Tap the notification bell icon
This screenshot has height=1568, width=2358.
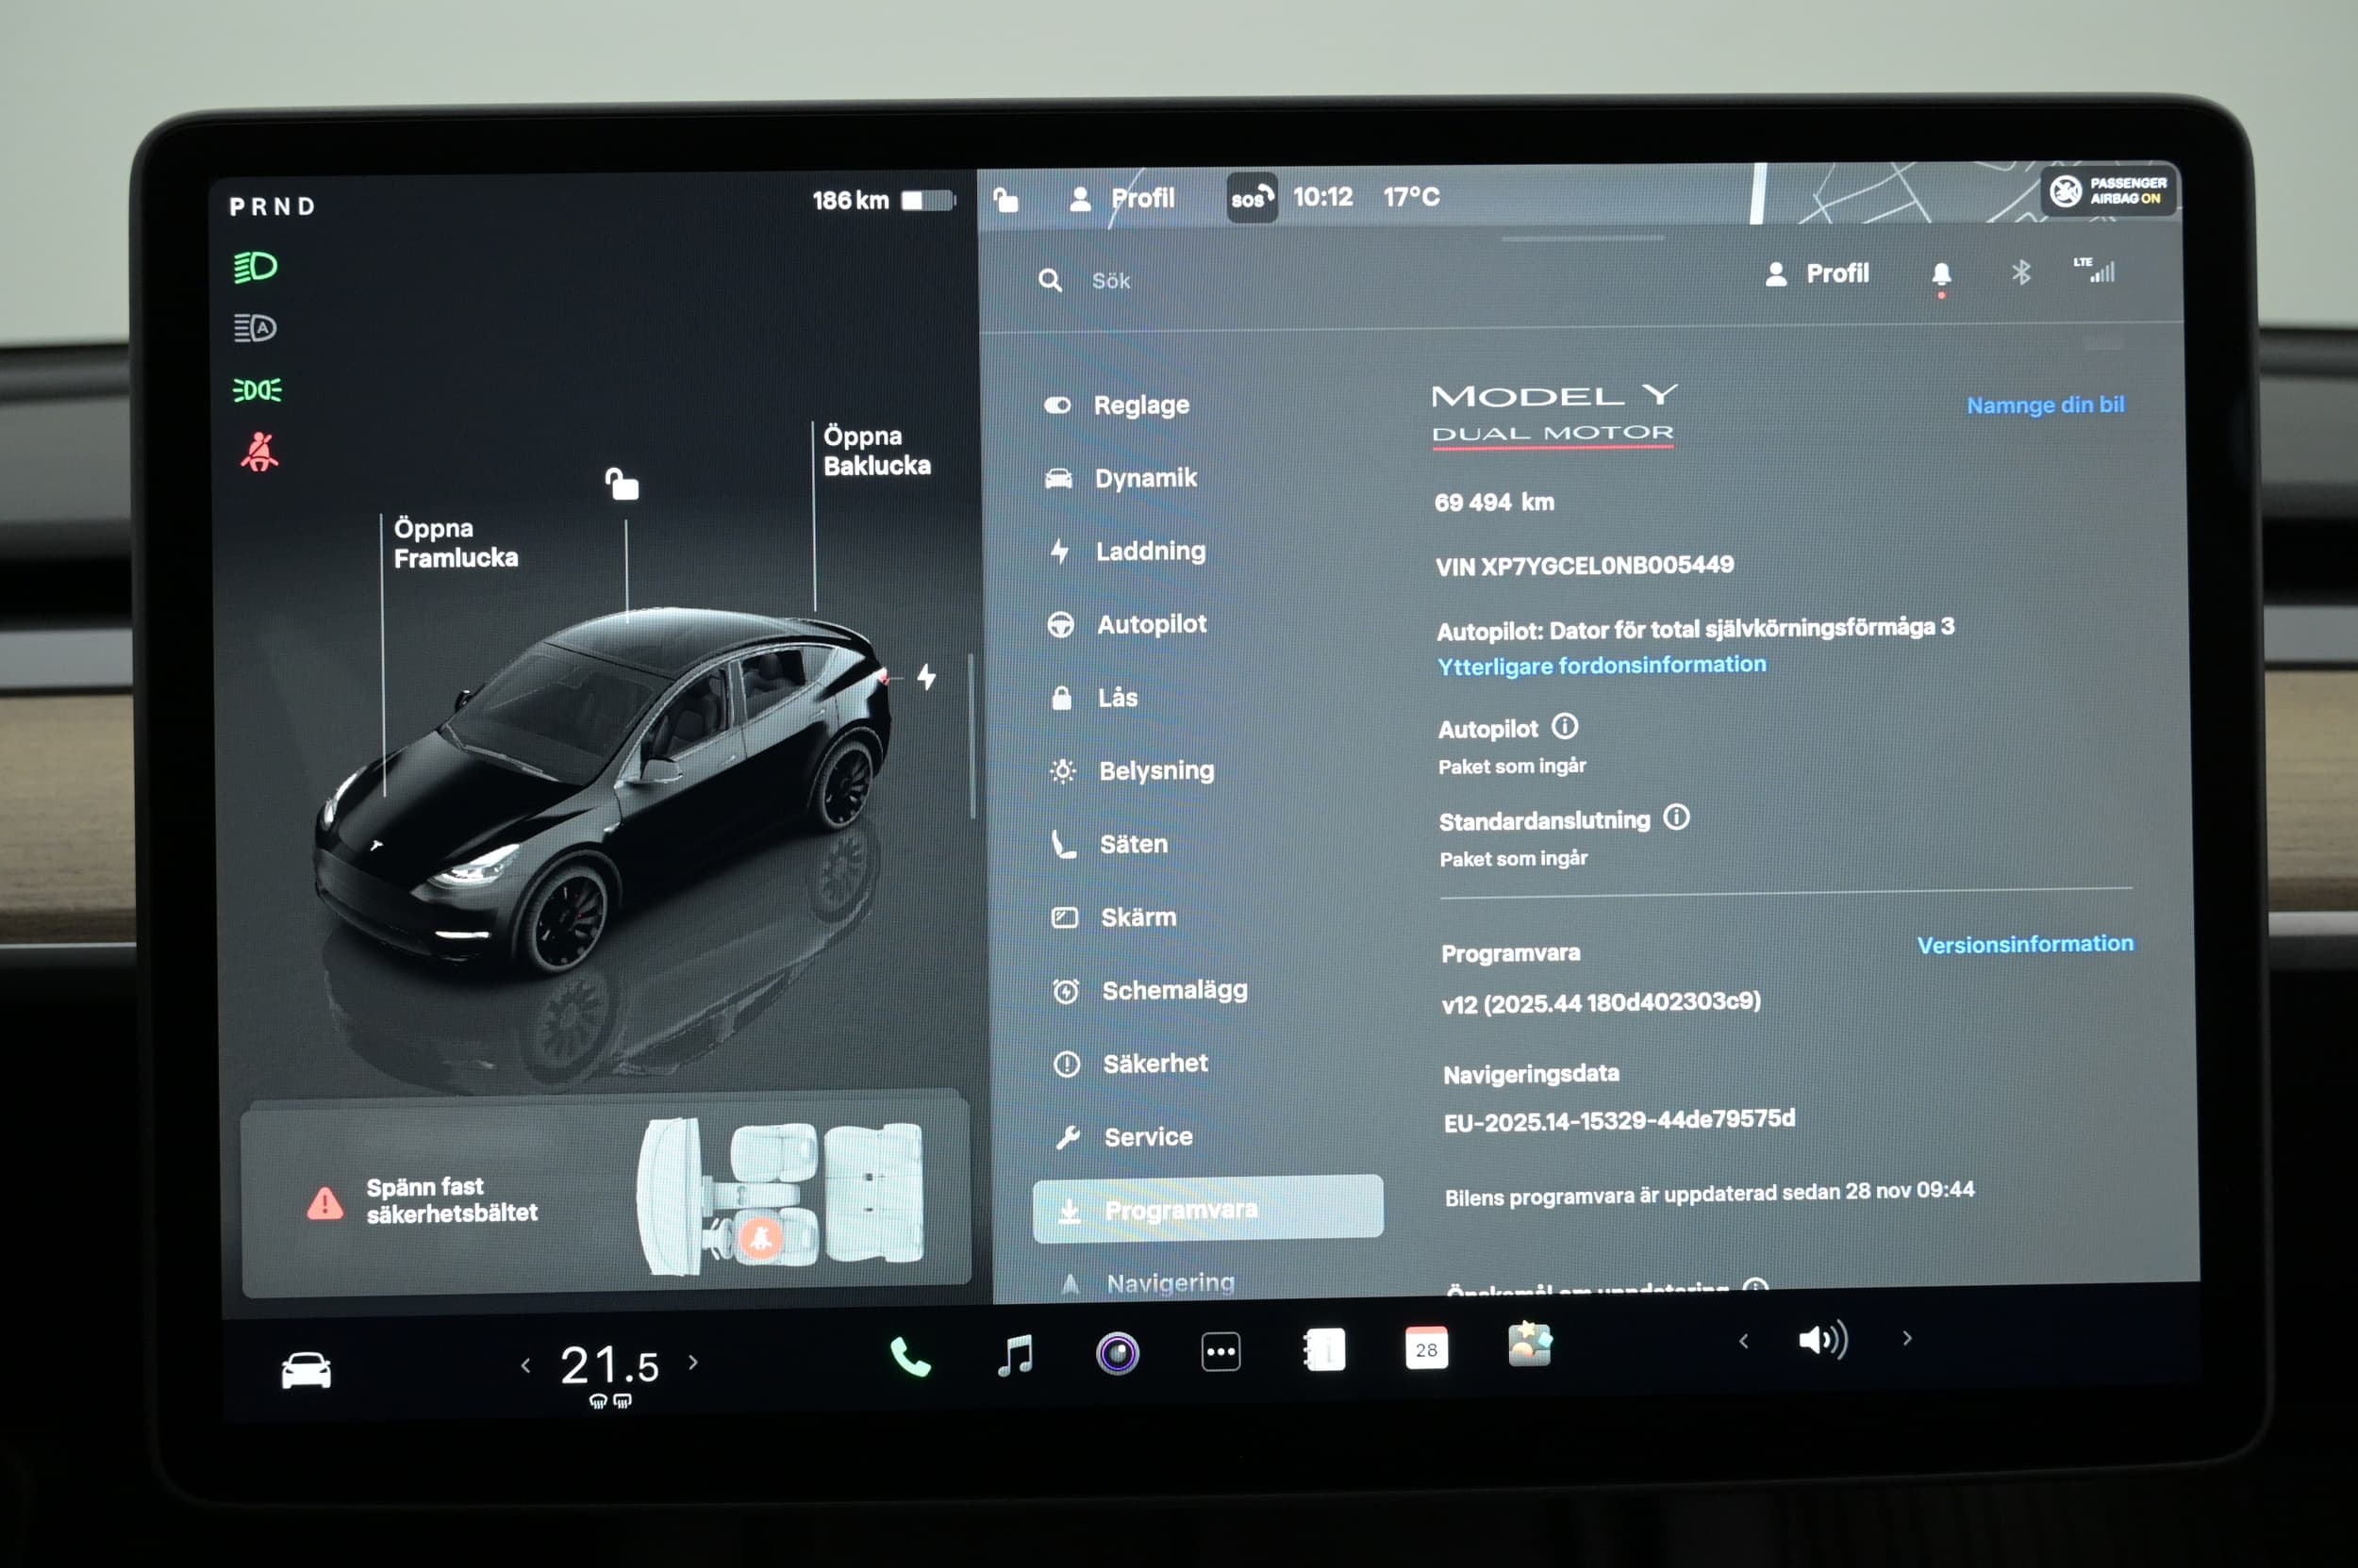pyautogui.click(x=1941, y=274)
